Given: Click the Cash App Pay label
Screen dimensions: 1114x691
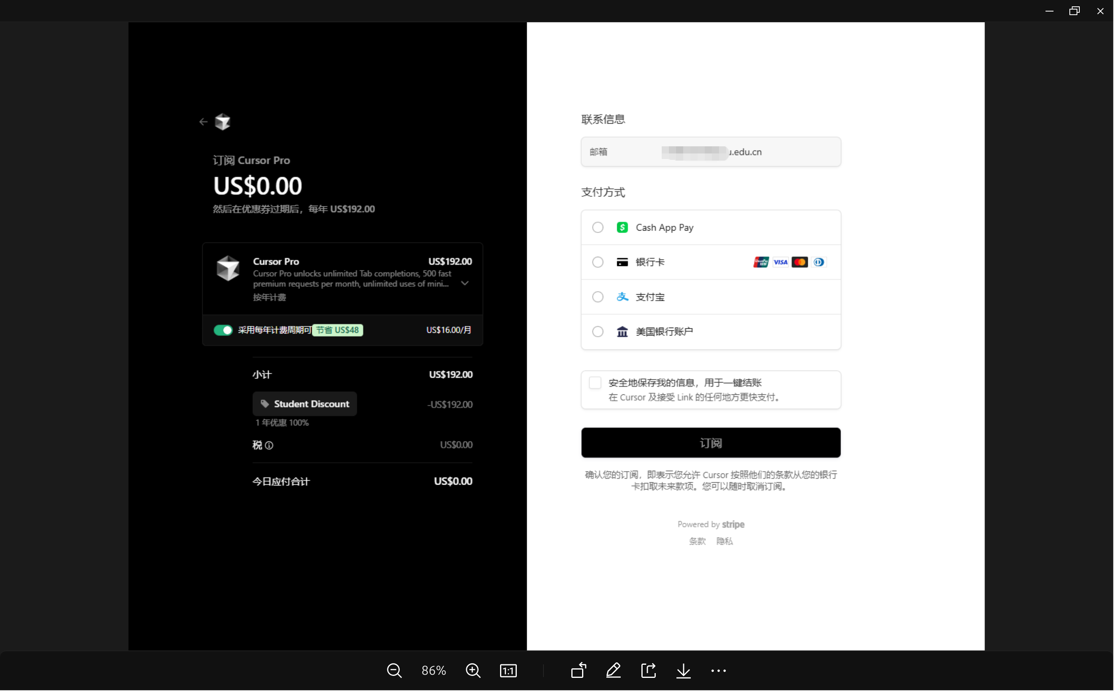Looking at the screenshot, I should click(664, 227).
